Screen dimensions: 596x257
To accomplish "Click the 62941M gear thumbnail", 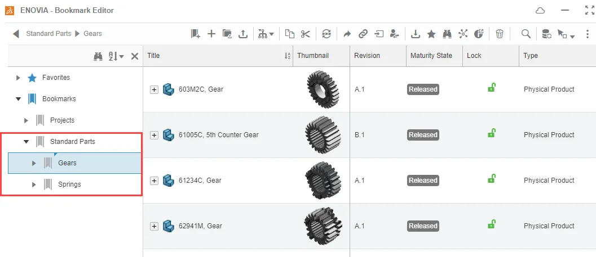I will [323, 225].
